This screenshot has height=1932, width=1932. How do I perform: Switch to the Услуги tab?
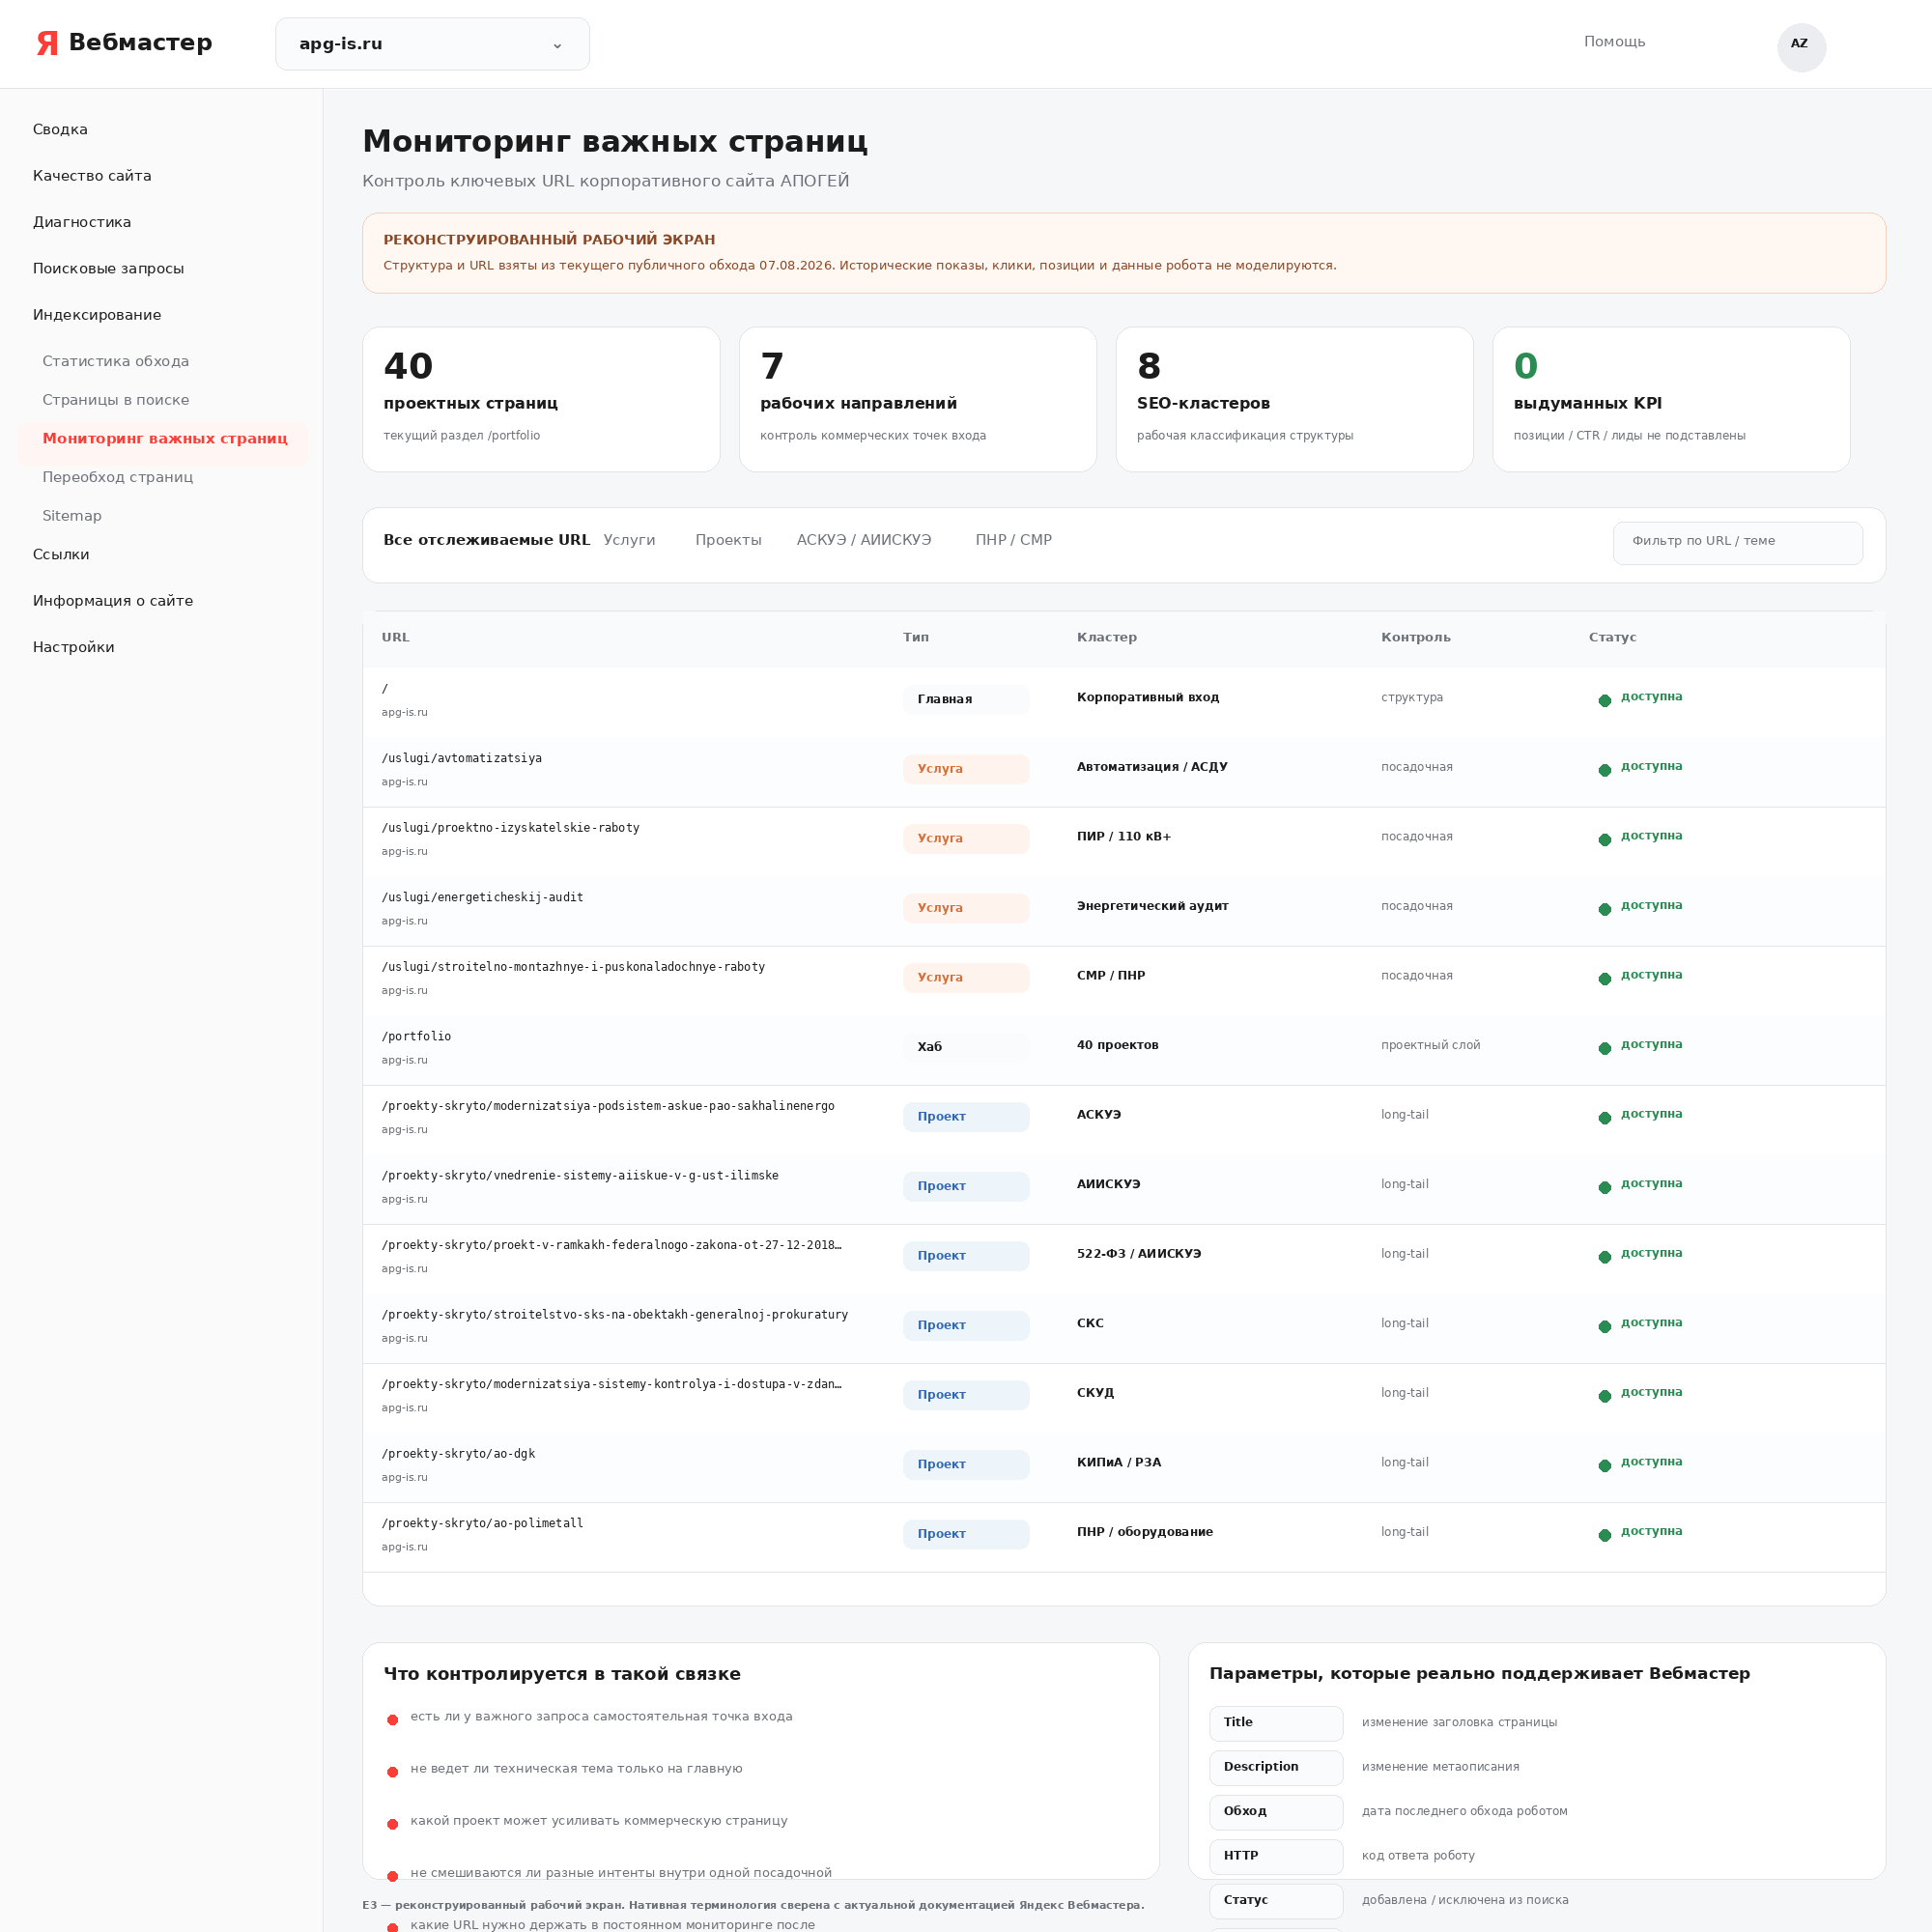pyautogui.click(x=630, y=540)
